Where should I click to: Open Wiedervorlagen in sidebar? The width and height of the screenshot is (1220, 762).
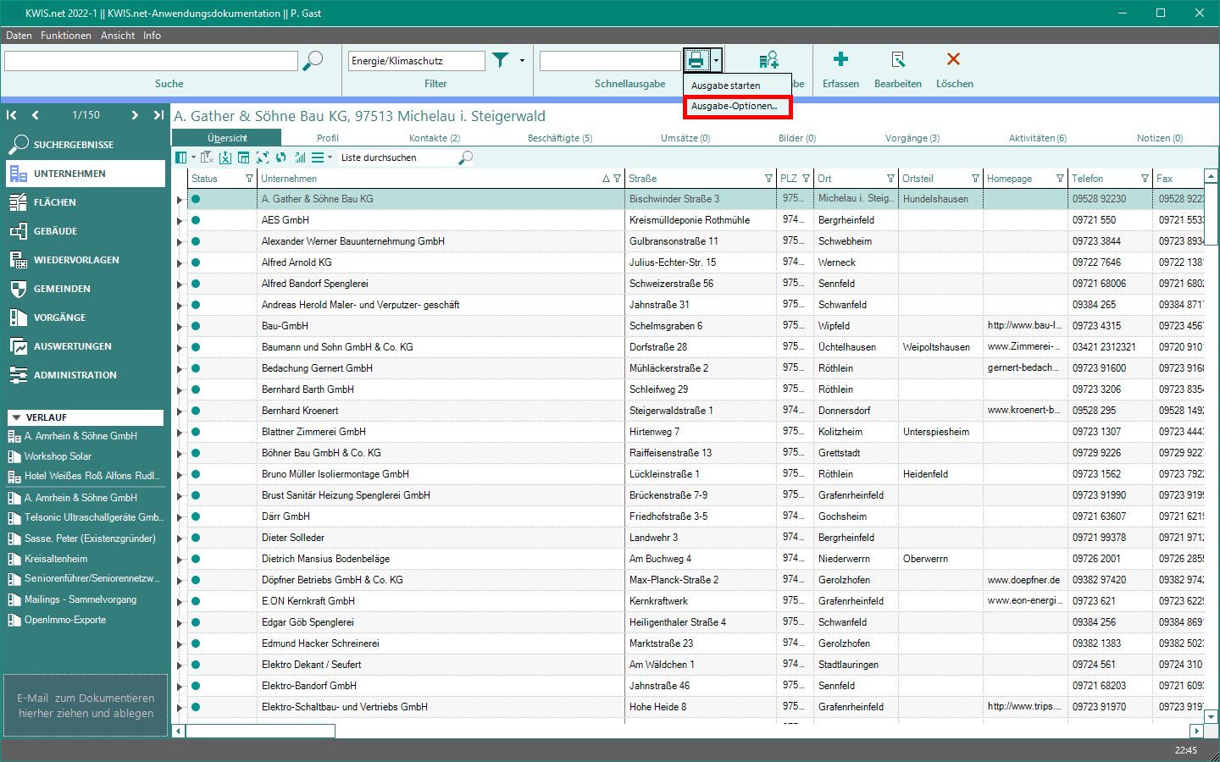point(85,260)
